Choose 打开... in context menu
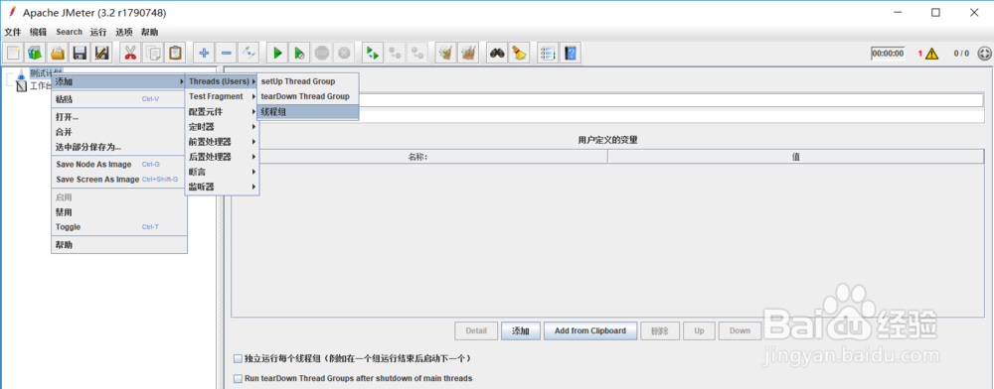994x389 pixels. [118, 117]
